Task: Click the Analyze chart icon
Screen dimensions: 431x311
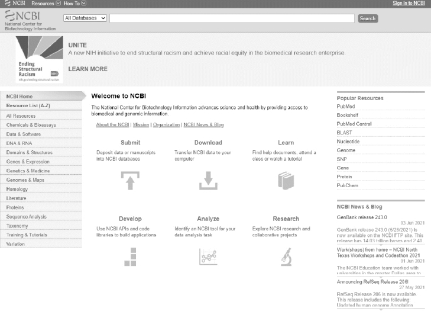Action: point(208,257)
